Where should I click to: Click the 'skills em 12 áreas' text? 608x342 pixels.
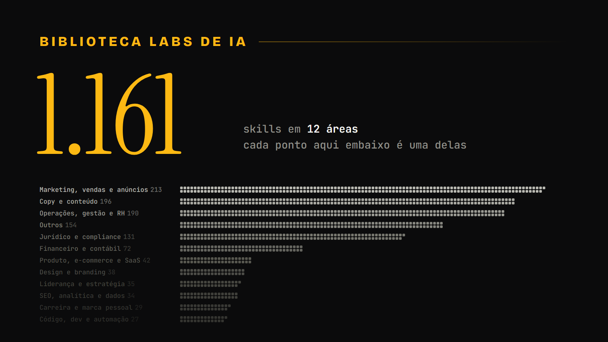point(301,129)
